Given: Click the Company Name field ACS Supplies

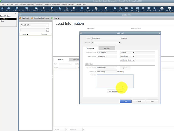Looking at the screenshot, I should [x=107, y=53].
